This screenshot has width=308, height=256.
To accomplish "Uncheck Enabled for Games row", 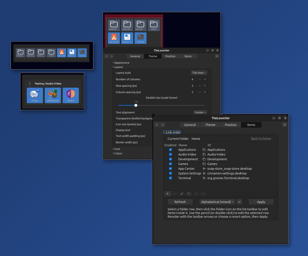I will coord(170,164).
